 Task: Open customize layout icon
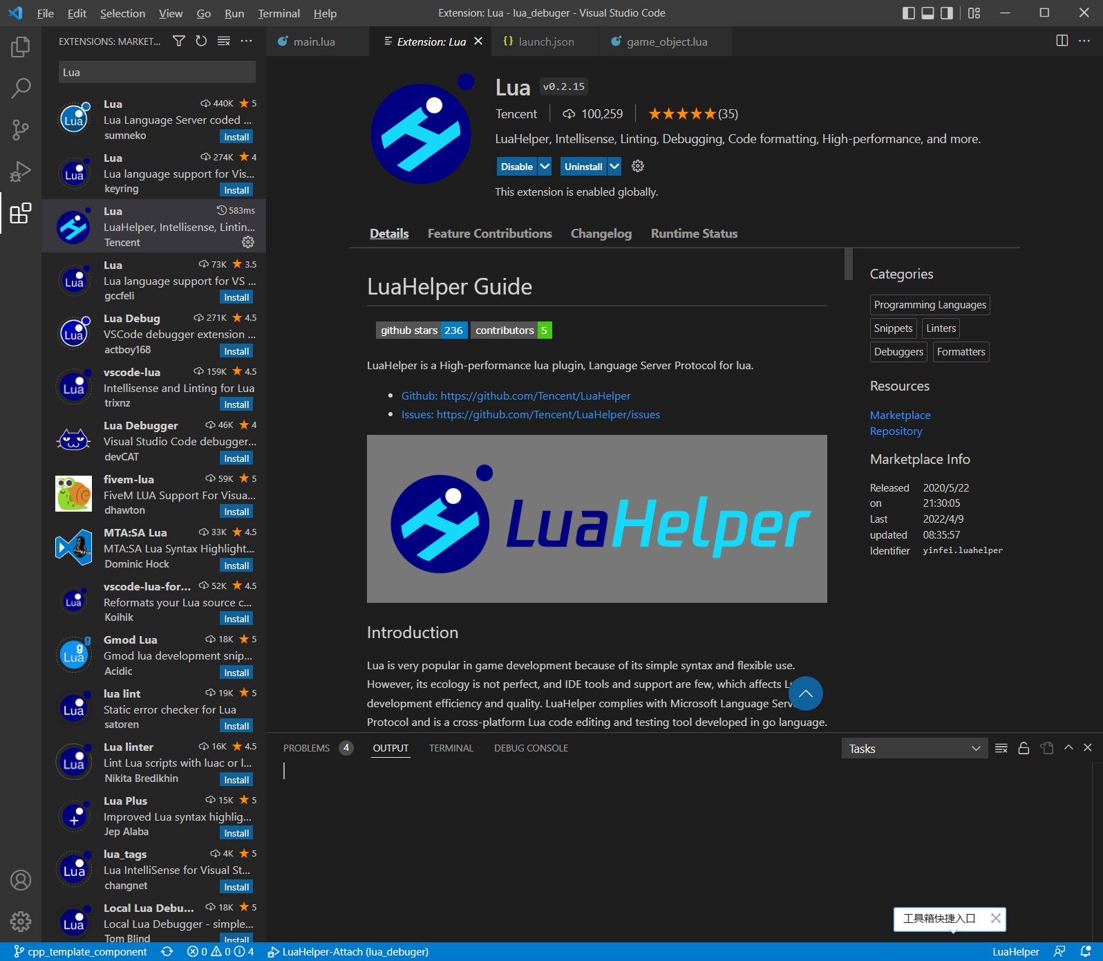(974, 13)
